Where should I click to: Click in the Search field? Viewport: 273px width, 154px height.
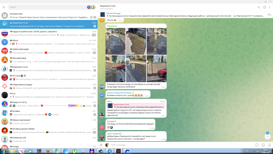tap(47, 7)
